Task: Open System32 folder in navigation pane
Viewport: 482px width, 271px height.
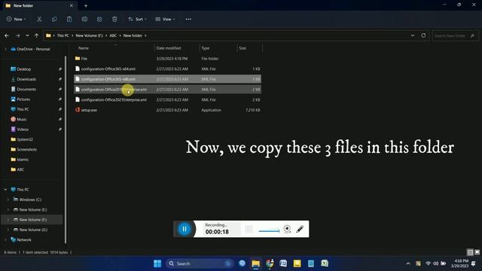Action: click(x=25, y=139)
